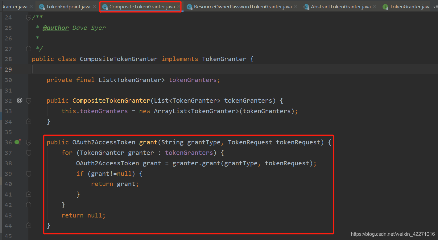Viewport: 438px width, 240px height.
Task: Click the fold end marker on line 44
Action: click(29, 226)
